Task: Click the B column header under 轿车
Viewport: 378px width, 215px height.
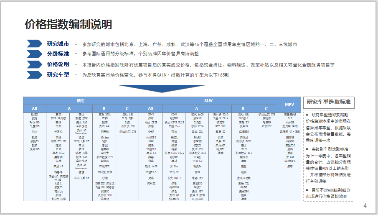Action: [x=104, y=108]
